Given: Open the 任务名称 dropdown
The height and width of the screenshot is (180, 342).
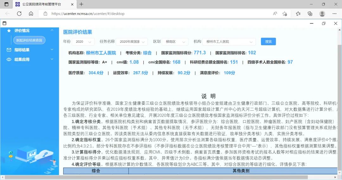Looking at the screenshot, I should (132, 42).
